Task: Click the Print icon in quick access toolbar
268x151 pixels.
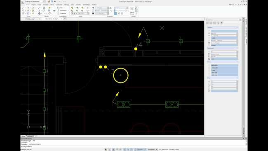Action: pyautogui.click(x=55, y=1)
